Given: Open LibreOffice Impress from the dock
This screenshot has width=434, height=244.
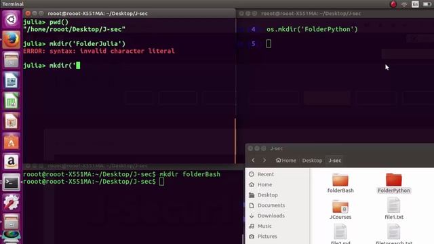Looking at the screenshot, I should [11, 121].
